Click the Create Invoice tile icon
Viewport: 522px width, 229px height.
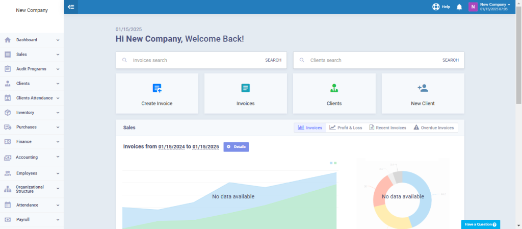click(x=157, y=88)
